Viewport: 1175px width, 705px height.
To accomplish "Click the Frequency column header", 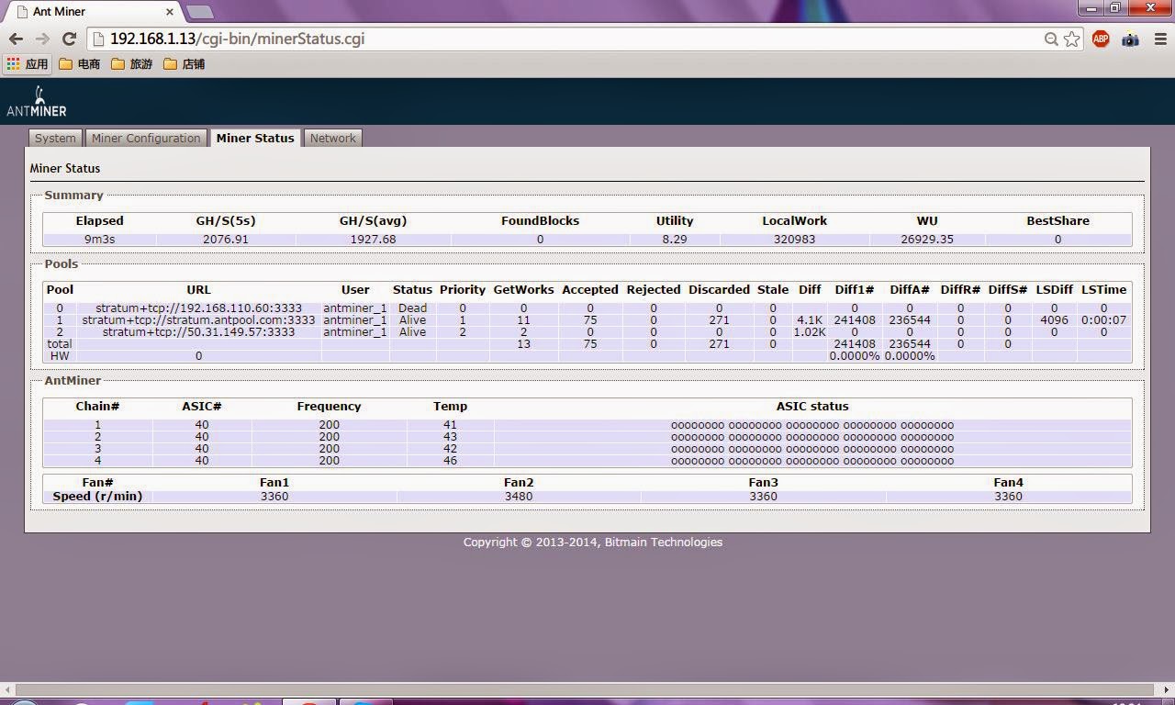I will pyautogui.click(x=329, y=406).
